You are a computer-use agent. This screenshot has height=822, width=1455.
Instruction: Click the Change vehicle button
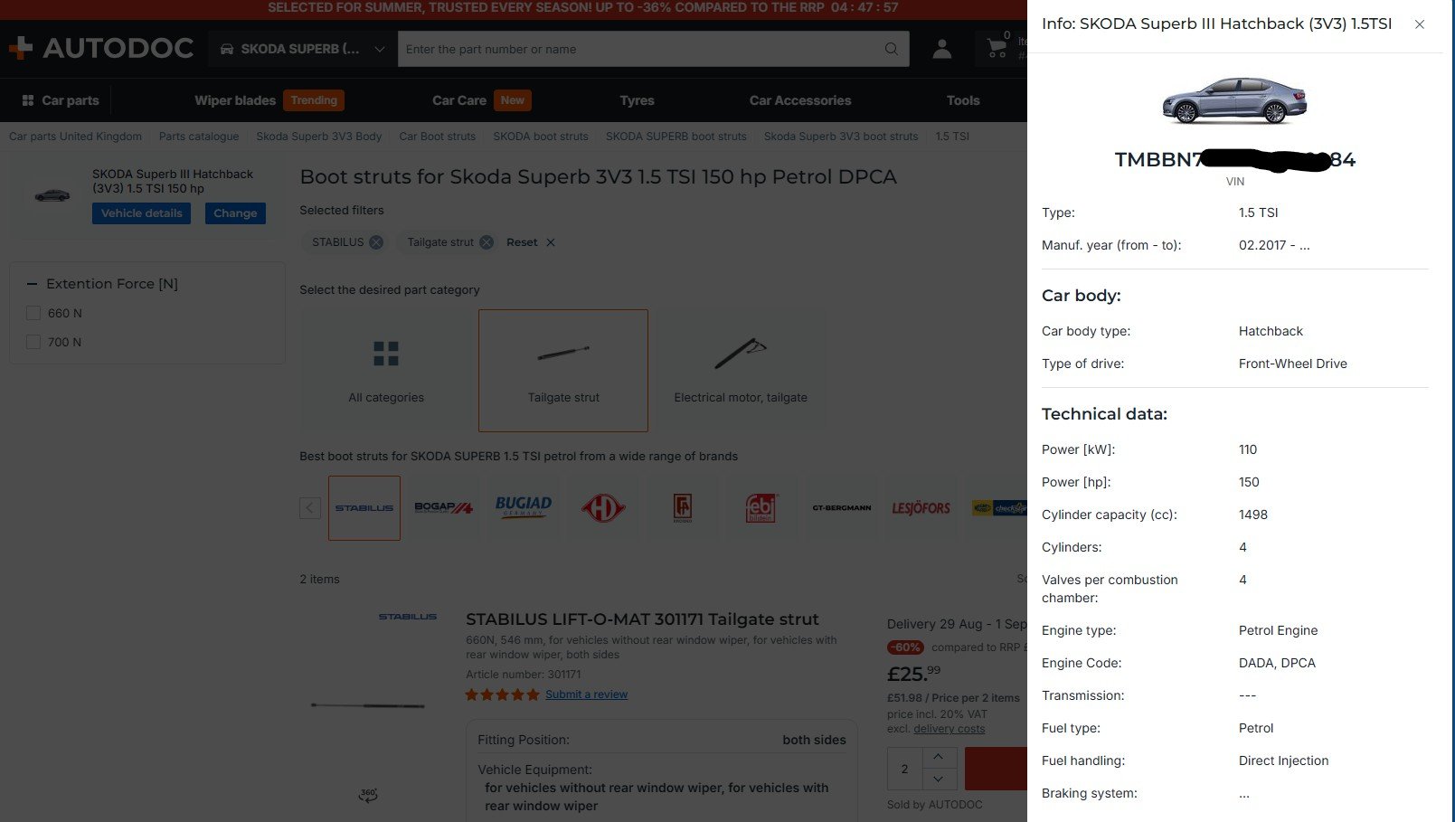pyautogui.click(x=235, y=213)
